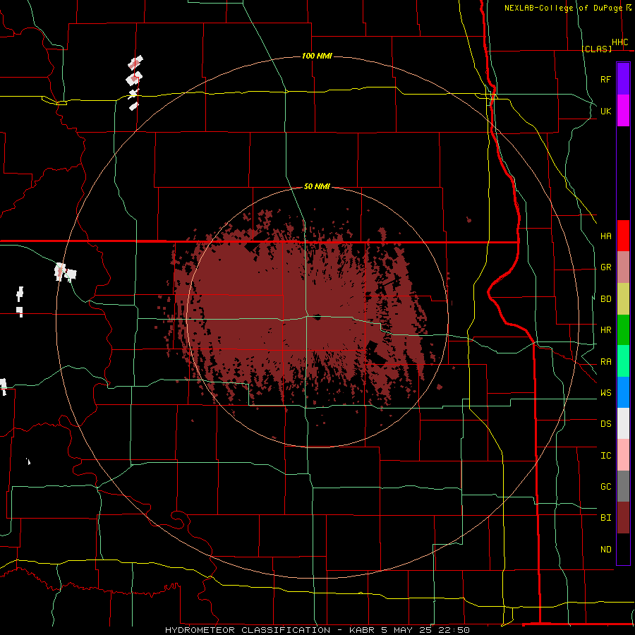The image size is (635, 635).
Task: Click the HR legend label
Action: 605,330
